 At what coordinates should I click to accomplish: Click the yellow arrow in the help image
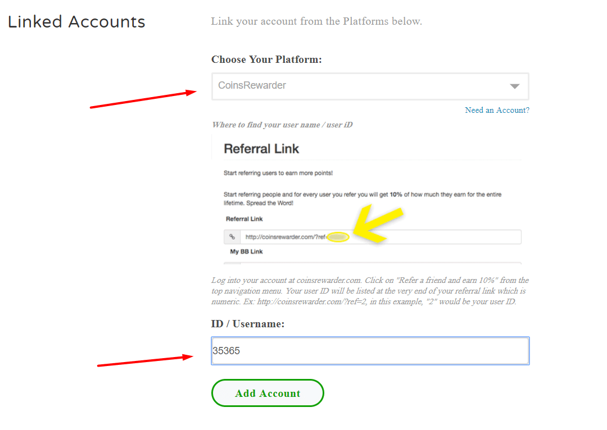pos(378,226)
